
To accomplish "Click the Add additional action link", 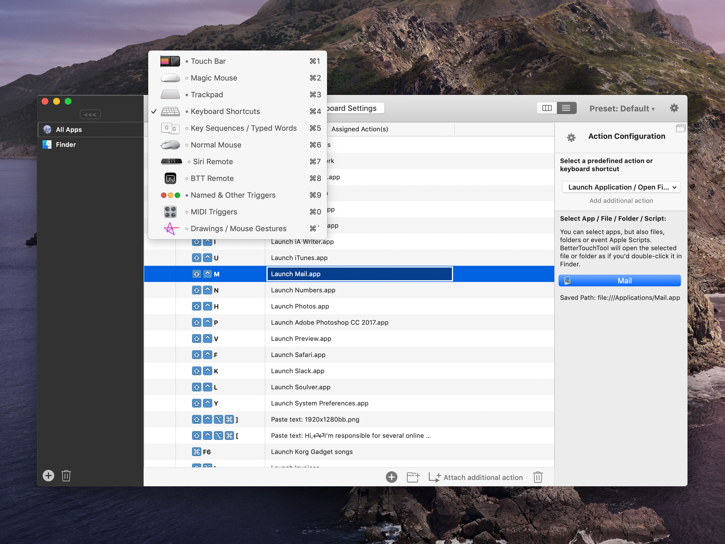I will 621,201.
